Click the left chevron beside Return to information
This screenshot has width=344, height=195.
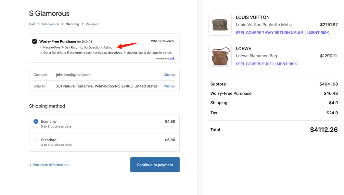[30, 165]
